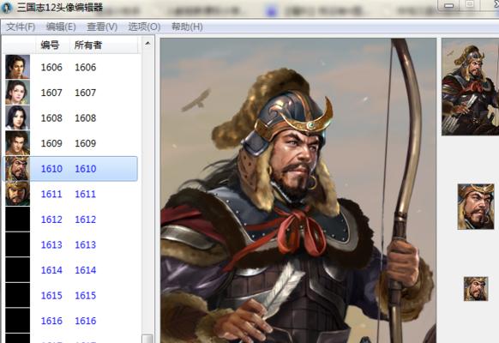The width and height of the screenshot is (499, 343).
Task: Open the 查看(V) menu
Action: (102, 27)
